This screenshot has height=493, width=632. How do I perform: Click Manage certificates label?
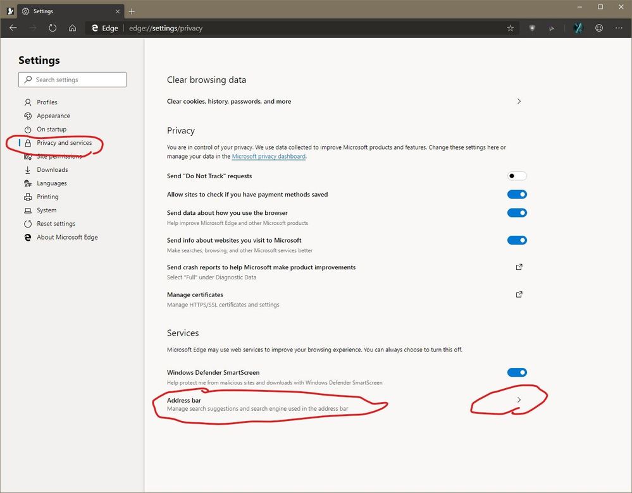pyautogui.click(x=195, y=295)
